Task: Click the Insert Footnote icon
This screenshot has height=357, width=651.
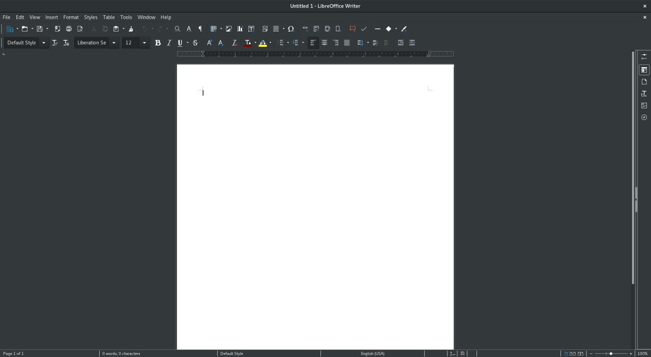Action: [x=316, y=29]
